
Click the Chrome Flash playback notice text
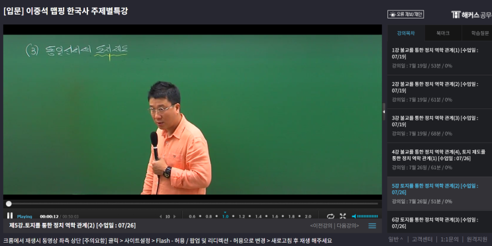[168, 241]
